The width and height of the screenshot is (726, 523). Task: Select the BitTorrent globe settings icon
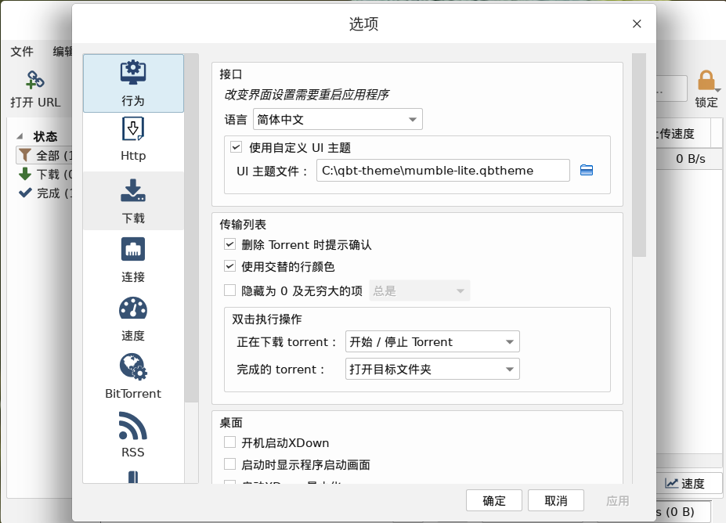pos(133,366)
